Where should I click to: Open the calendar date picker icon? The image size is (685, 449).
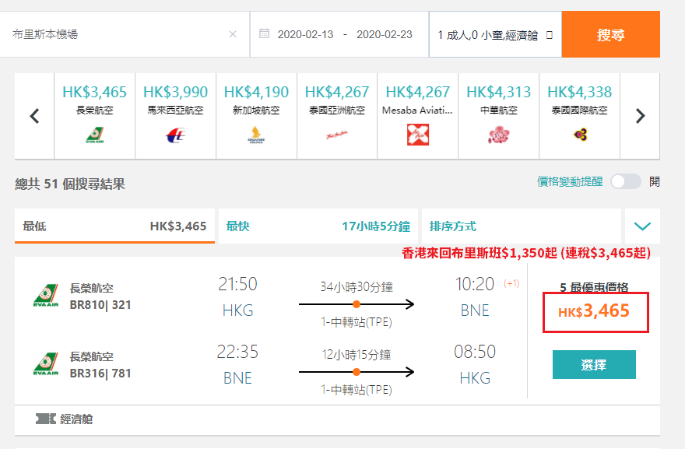[265, 33]
